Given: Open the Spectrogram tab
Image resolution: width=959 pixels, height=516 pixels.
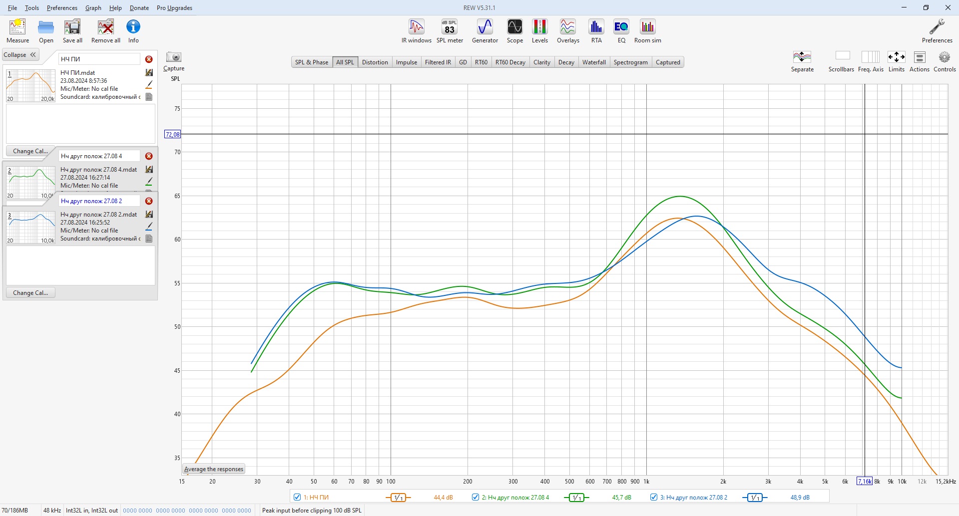Looking at the screenshot, I should point(631,62).
